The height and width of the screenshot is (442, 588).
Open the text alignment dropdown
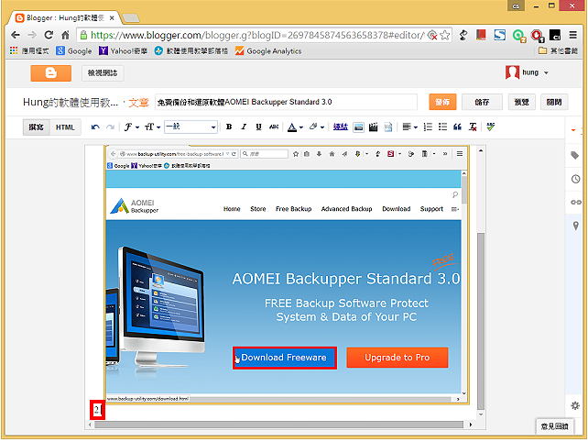click(x=410, y=127)
